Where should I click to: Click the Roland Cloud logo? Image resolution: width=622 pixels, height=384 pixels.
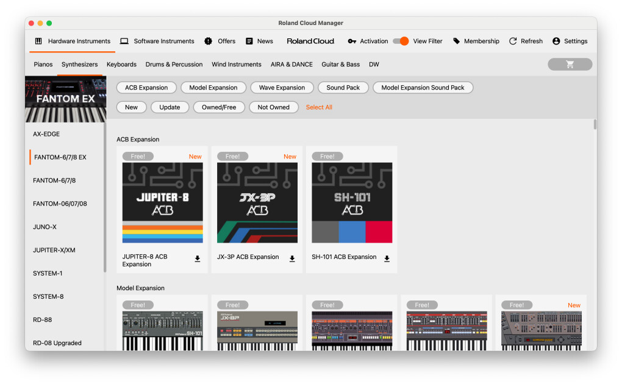click(x=310, y=41)
